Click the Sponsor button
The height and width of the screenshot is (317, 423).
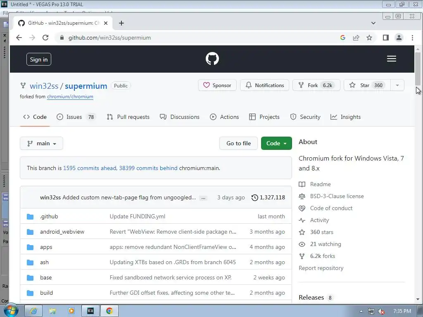pyautogui.click(x=217, y=85)
